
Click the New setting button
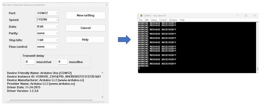[x=86, y=15]
